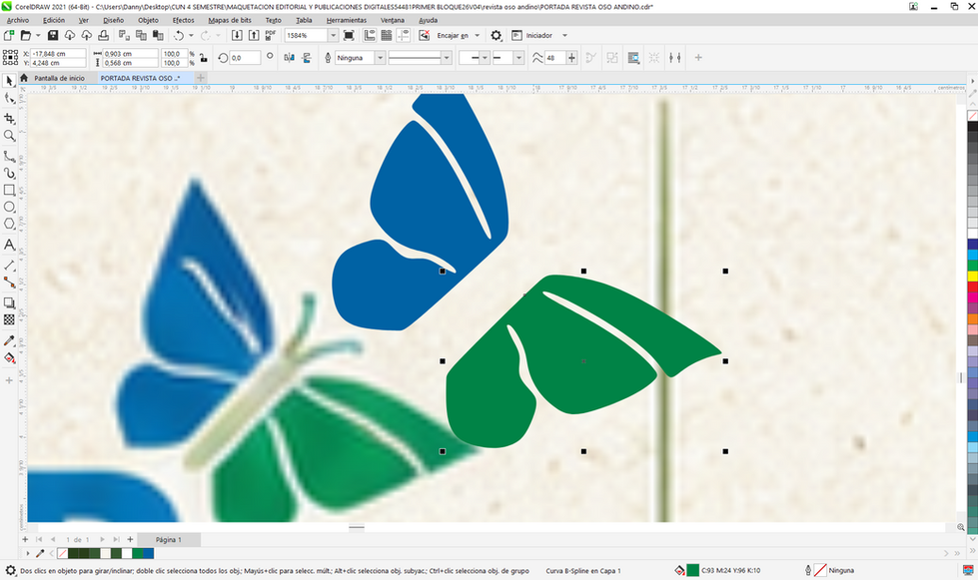Screen dimensions: 978x580
Task: Click the X position field
Action: (x=58, y=54)
